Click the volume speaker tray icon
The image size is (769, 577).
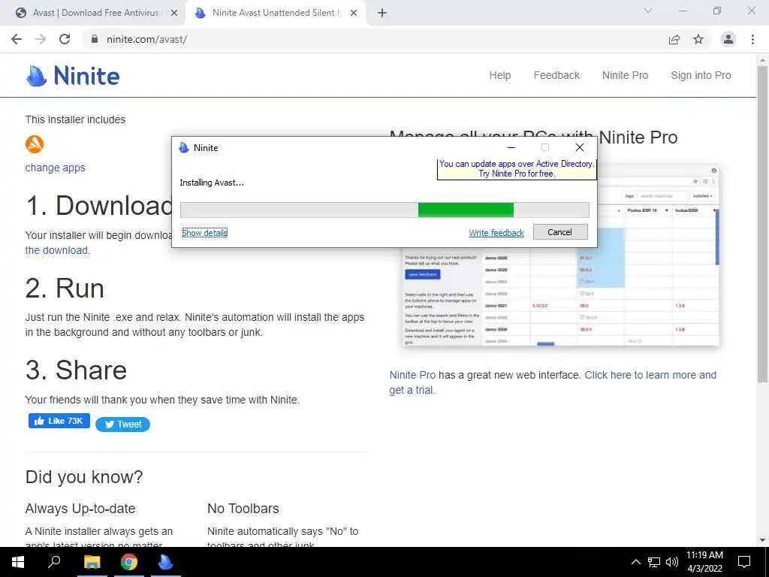(x=672, y=562)
